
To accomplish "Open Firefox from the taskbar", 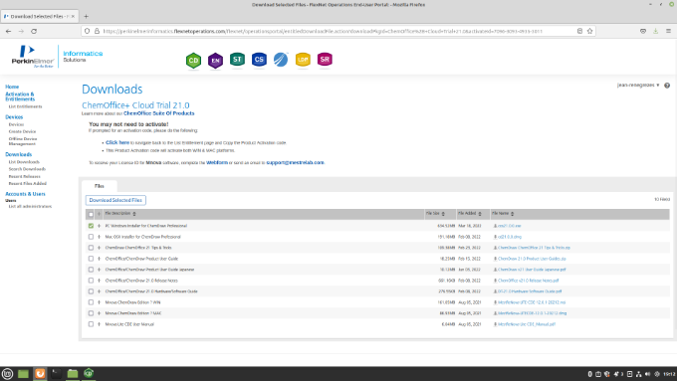I will pyautogui.click(x=40, y=374).
